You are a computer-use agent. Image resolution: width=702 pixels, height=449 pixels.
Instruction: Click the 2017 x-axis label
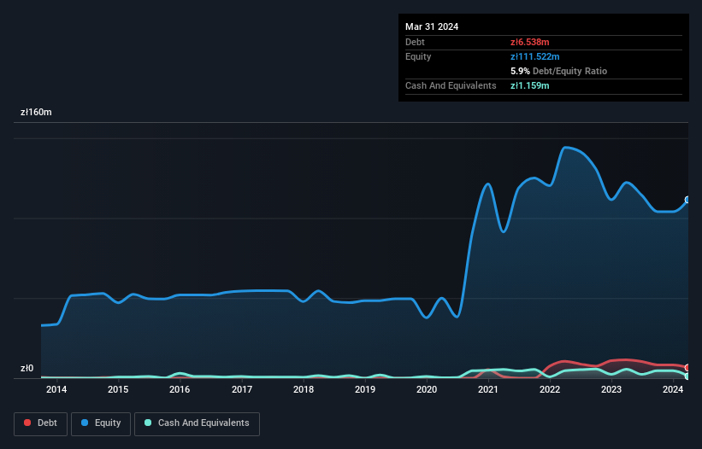[242, 389]
